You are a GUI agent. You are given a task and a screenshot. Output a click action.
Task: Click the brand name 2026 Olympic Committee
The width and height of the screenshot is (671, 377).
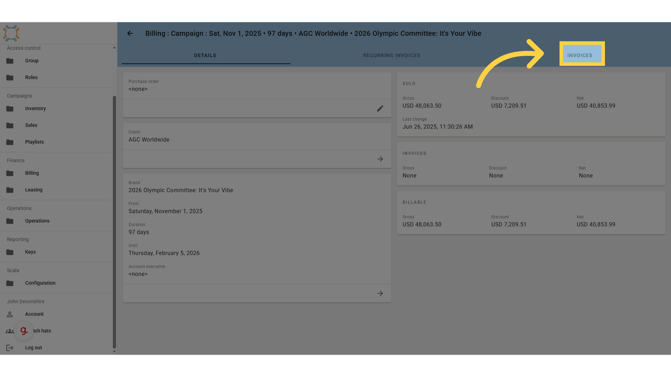(x=181, y=190)
